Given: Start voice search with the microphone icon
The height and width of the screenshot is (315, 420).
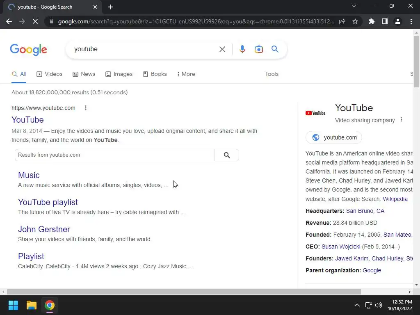Looking at the screenshot, I should point(242,49).
